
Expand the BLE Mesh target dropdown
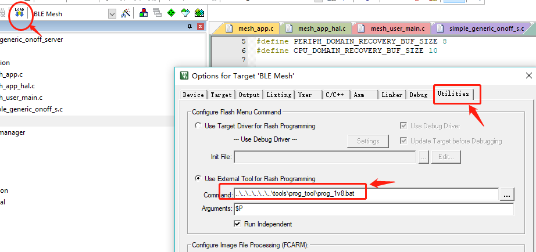(112, 14)
